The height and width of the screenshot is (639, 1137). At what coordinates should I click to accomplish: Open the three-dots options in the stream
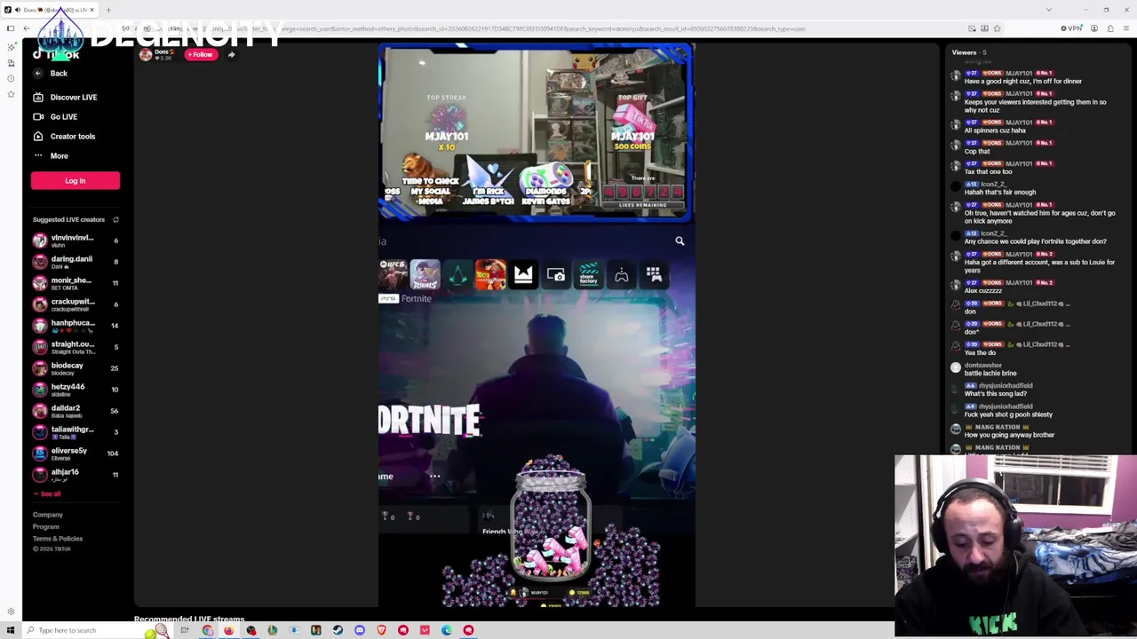click(x=434, y=477)
